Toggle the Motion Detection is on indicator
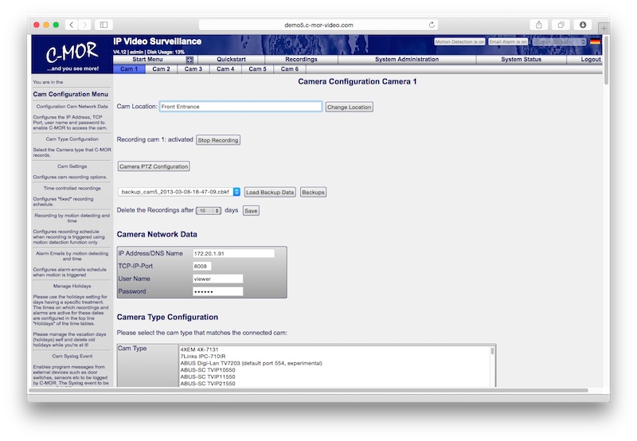Screen dimensions: 637x441 click(459, 41)
